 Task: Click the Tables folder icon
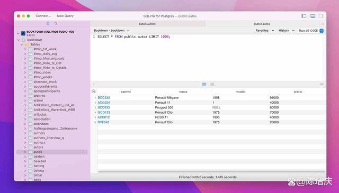click(x=27, y=44)
